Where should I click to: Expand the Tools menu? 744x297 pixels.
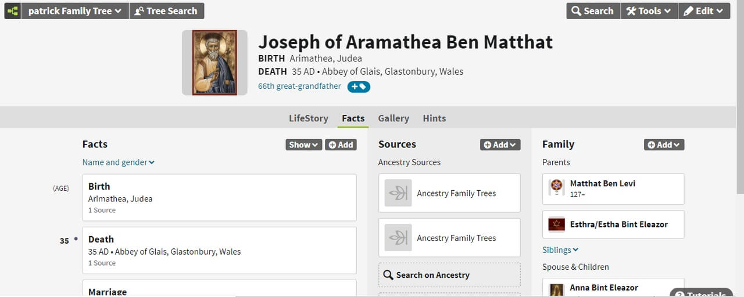[649, 11]
